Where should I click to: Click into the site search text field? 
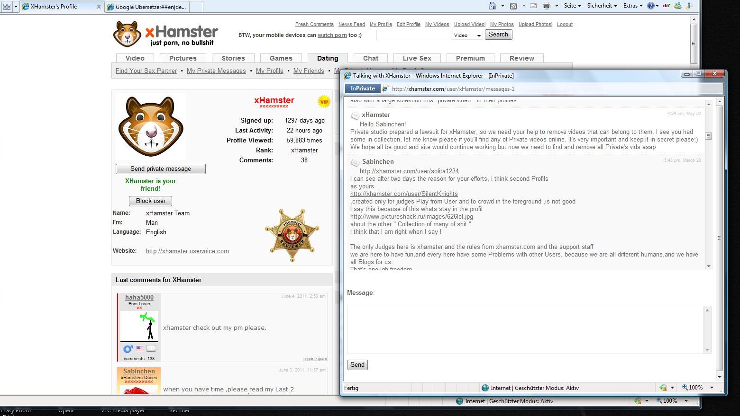[x=413, y=35]
